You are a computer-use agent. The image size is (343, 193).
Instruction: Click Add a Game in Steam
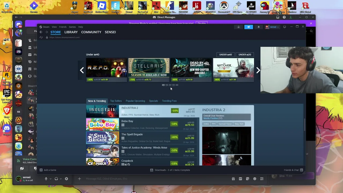coord(48,170)
